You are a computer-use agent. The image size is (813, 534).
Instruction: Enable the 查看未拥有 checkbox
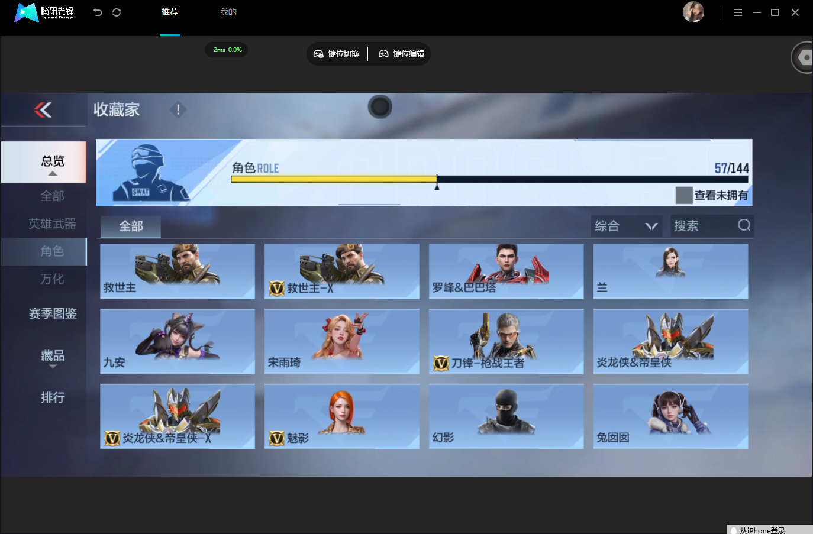[684, 195]
